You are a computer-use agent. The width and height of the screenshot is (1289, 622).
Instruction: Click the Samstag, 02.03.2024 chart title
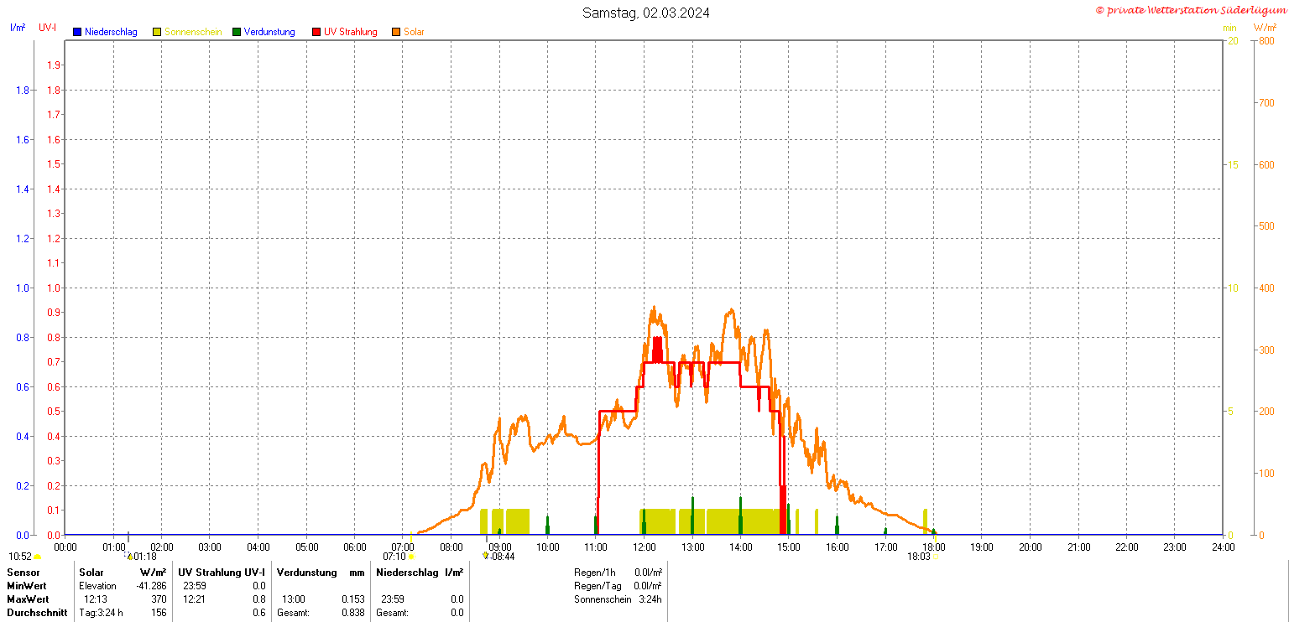(x=646, y=13)
